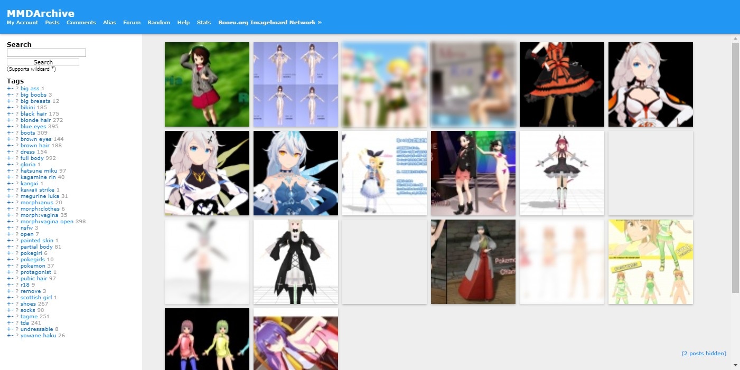
Task: Add 'kangxi' tag using its plus sign
Action: tap(8, 184)
